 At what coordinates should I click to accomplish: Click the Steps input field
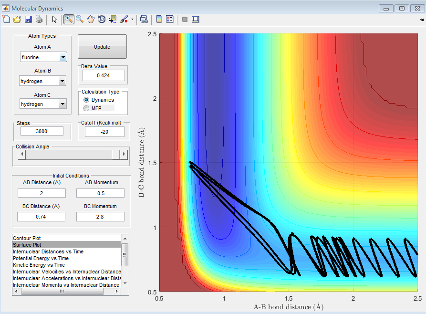coord(42,131)
